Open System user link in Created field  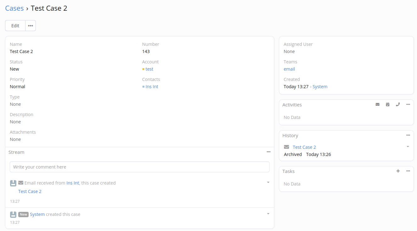[x=320, y=87]
